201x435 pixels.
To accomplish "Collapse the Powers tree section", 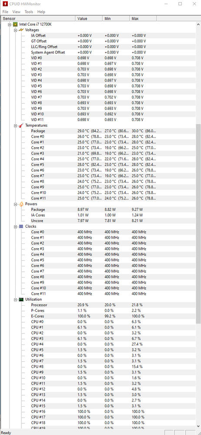I will 15,204.
